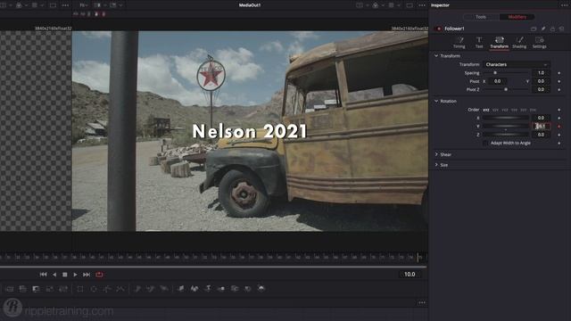Image resolution: width=571 pixels, height=321 pixels.
Task: Select the BSpline mask tool
Action: (x=120, y=289)
